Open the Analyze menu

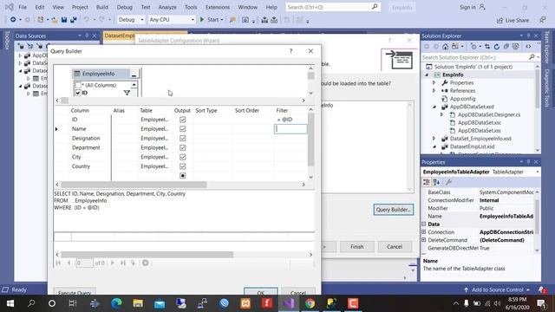pyautogui.click(x=167, y=7)
